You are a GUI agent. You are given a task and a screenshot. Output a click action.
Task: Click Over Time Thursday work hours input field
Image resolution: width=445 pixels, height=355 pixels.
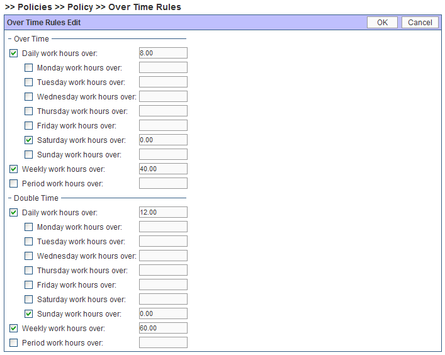(163, 111)
